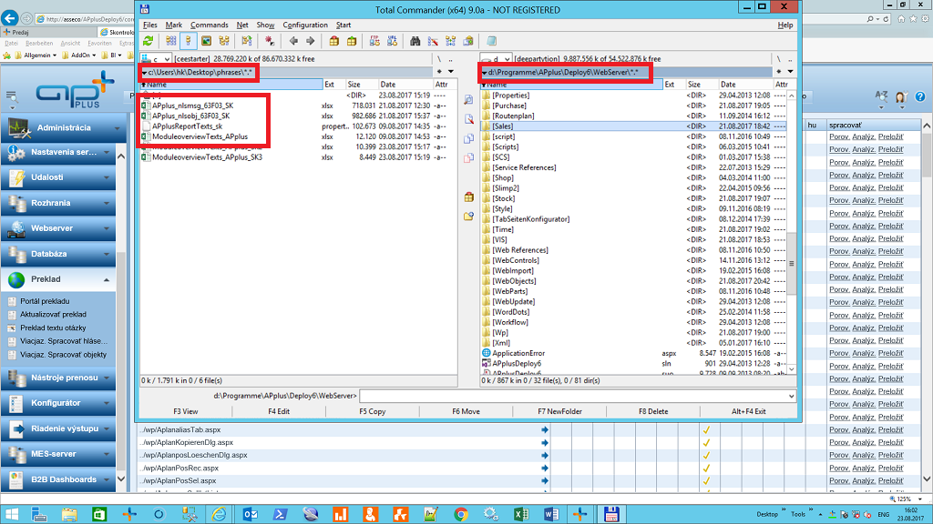Viewport: 933px width, 524px height.
Task: Click the binoculars Search files icon
Action: [415, 41]
